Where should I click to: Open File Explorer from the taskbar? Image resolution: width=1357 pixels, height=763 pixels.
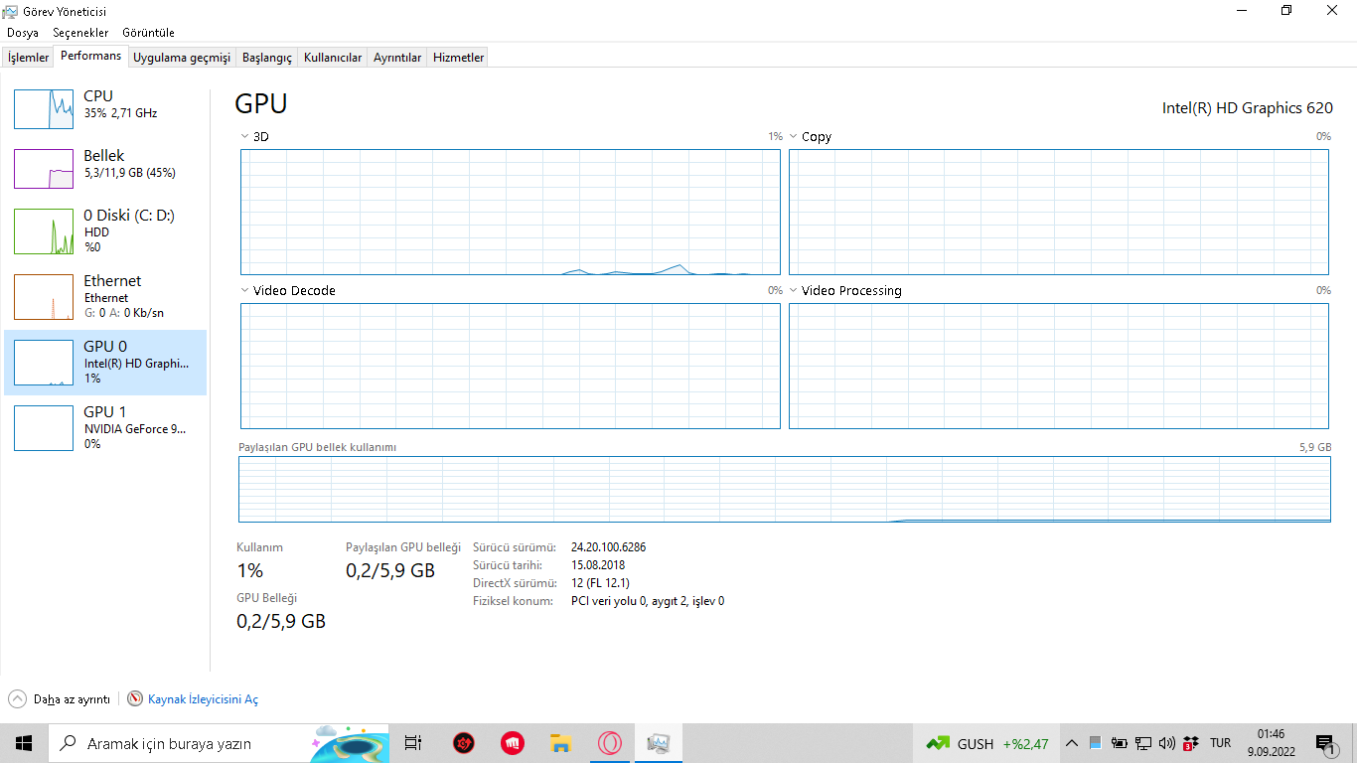pos(560,743)
